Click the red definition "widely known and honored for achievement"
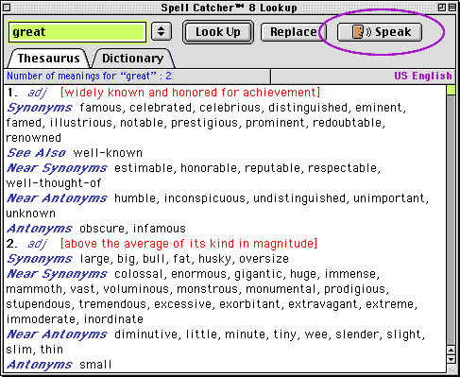The height and width of the screenshot is (377, 460). tap(190, 93)
